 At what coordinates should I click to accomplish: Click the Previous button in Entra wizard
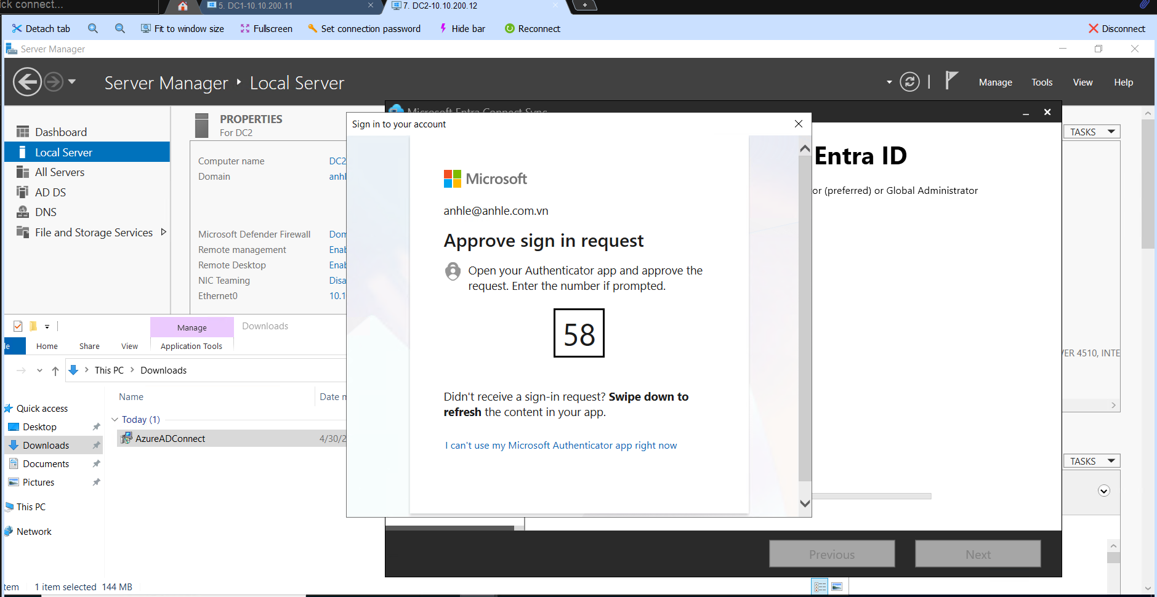point(832,554)
